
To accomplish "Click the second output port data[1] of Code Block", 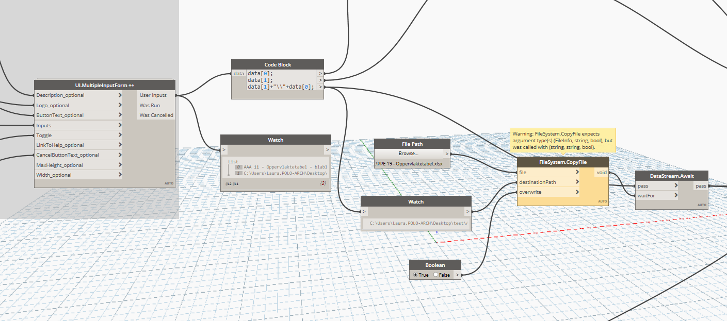I will click(320, 80).
